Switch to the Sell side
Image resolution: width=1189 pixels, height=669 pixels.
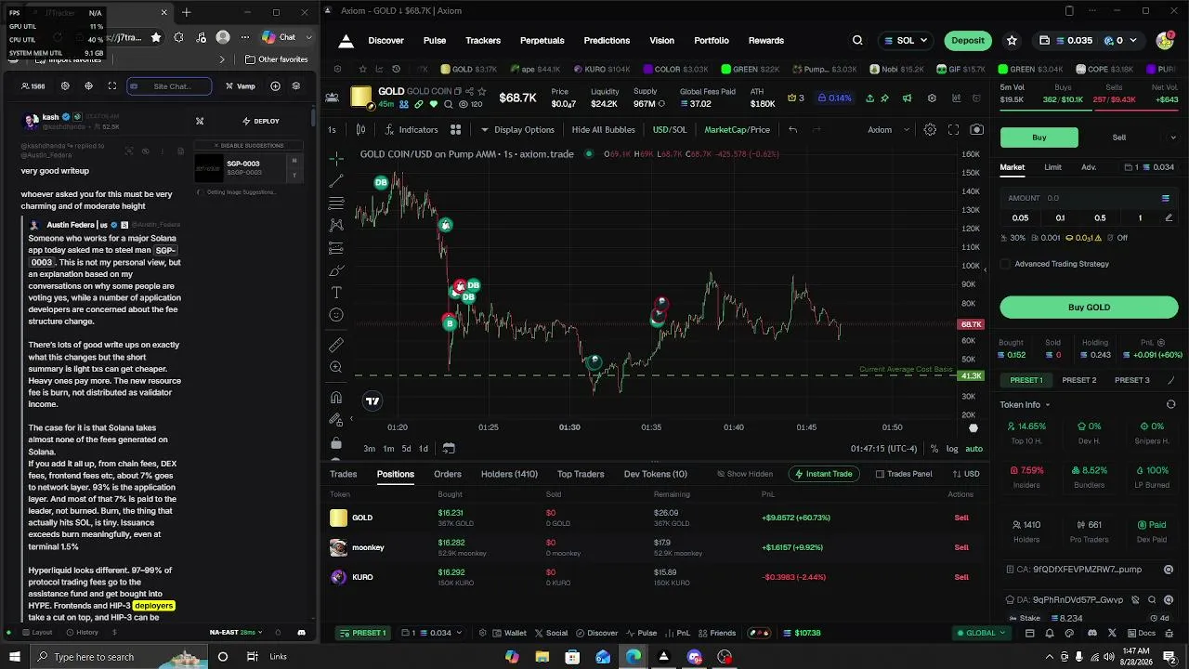click(1119, 138)
